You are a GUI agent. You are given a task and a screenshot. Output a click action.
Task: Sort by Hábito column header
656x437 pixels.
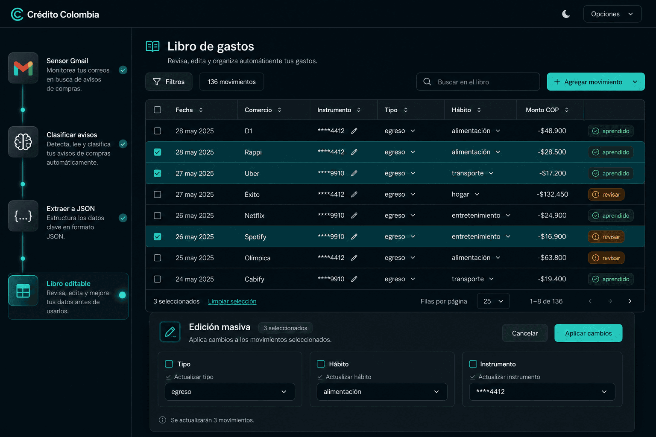pos(466,110)
